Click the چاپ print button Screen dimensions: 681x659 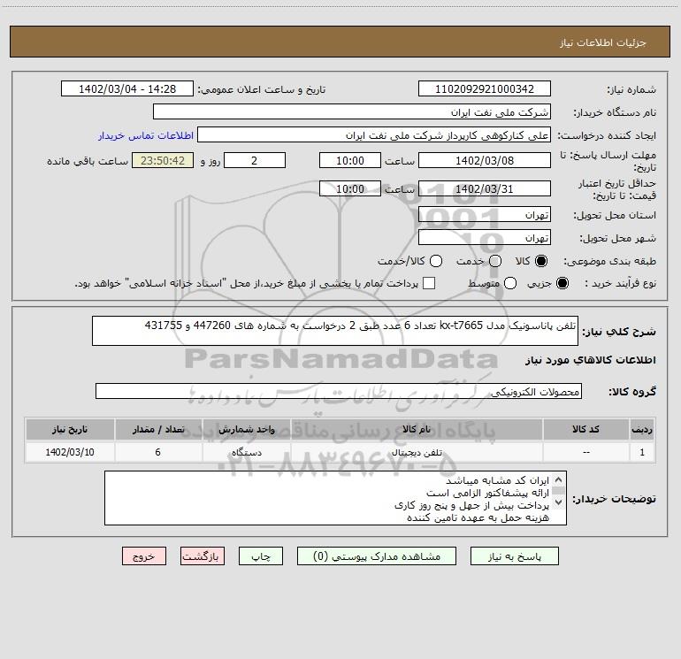point(261,556)
